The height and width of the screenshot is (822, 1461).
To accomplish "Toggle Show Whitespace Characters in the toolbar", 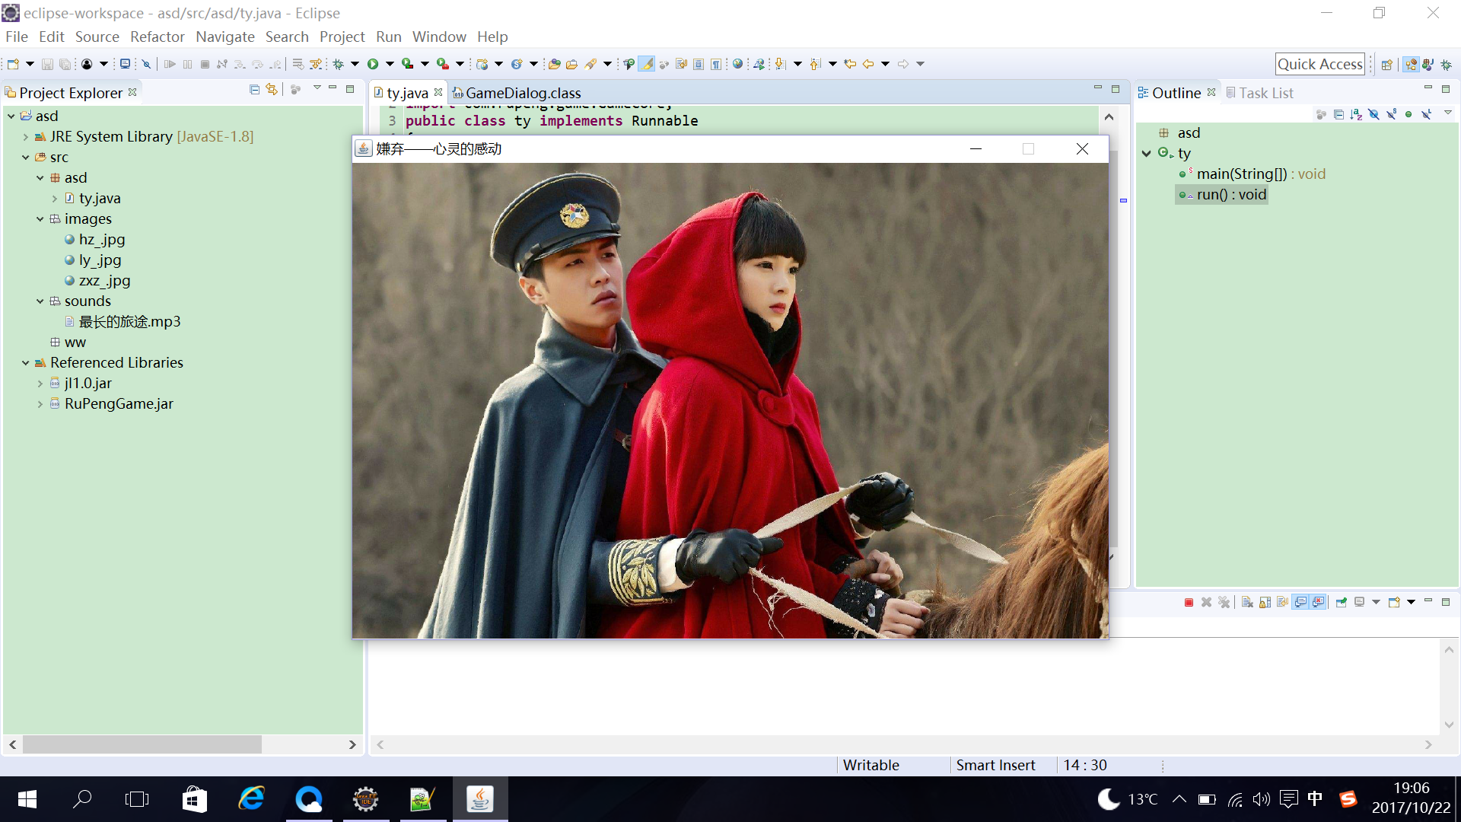I will pos(716,64).
